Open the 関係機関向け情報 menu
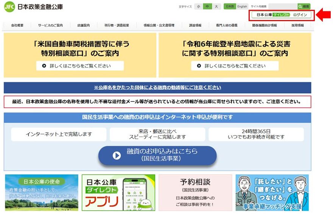Screen dimensions: 333x214 point(265,25)
